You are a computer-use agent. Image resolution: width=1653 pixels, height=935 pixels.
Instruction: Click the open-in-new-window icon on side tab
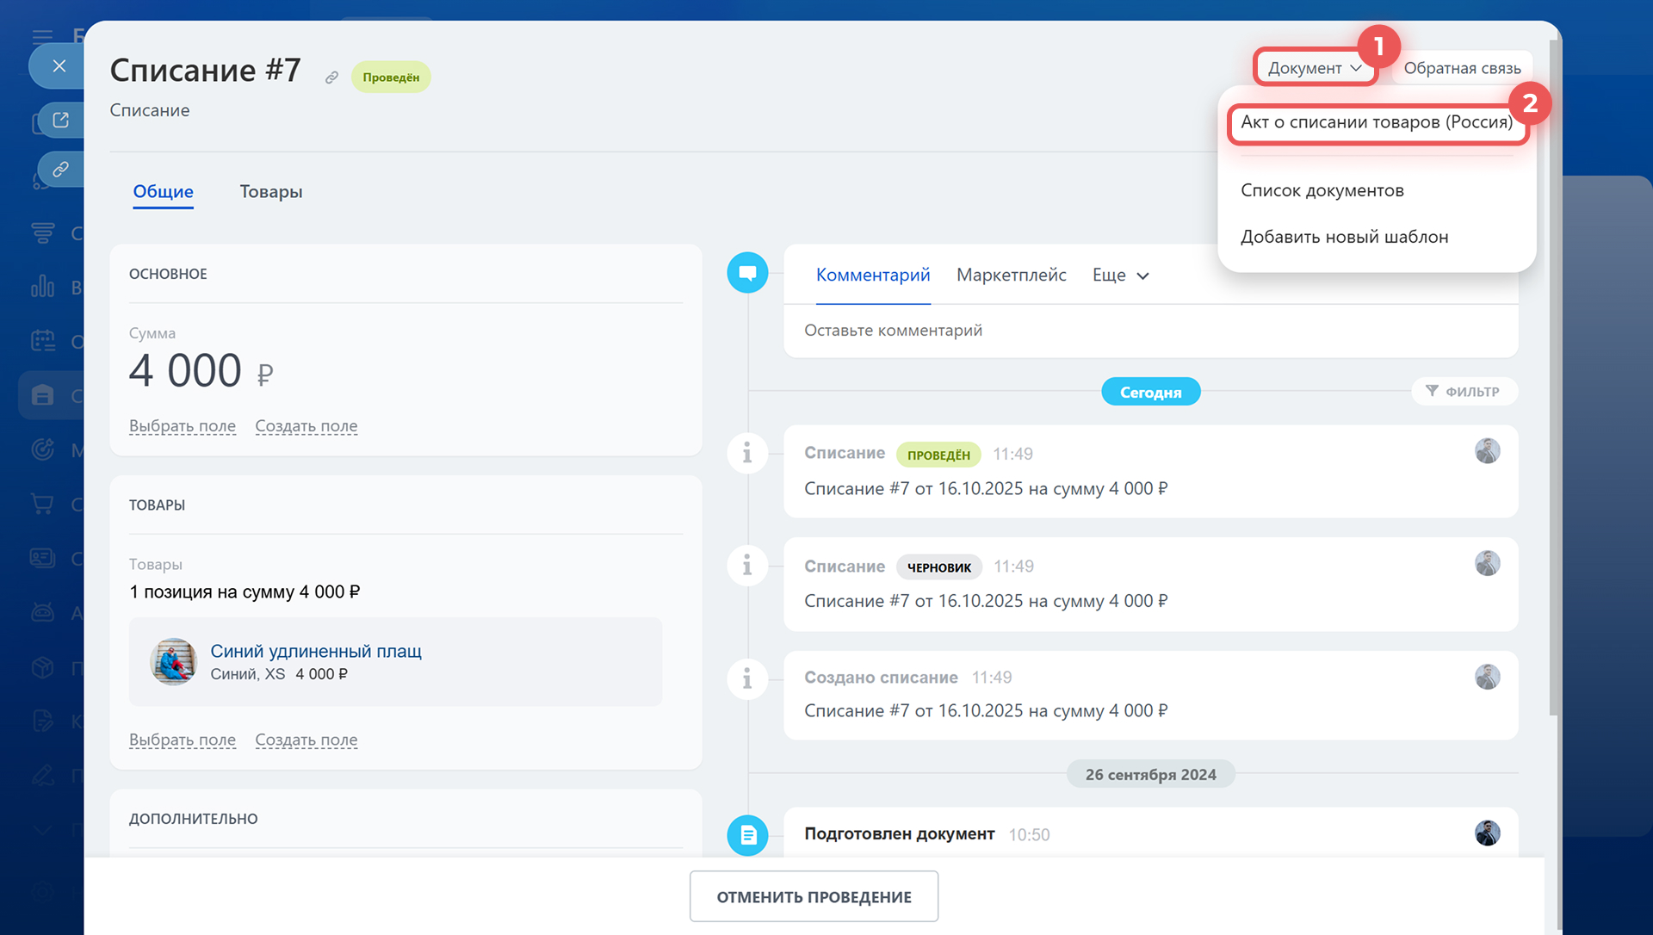tap(60, 120)
